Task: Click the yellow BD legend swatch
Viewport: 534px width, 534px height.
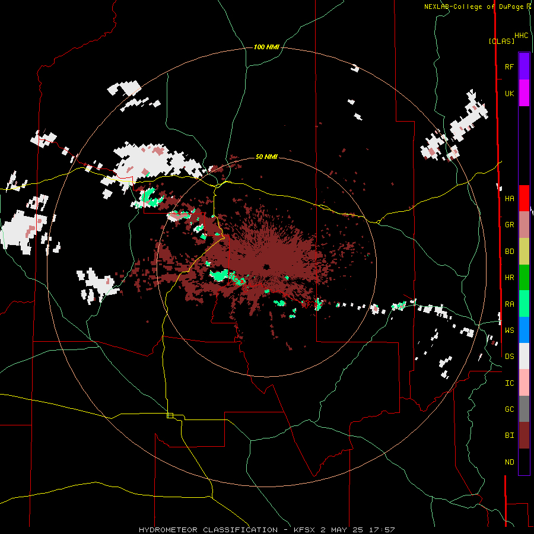Action: pyautogui.click(x=524, y=252)
